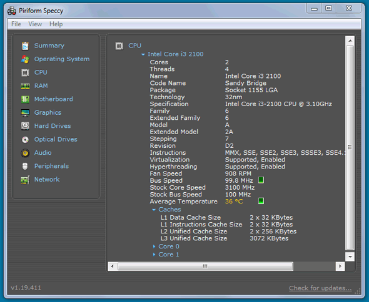Click the Instructions MMX, SSE value
The width and height of the screenshot is (369, 302).
pos(285,153)
